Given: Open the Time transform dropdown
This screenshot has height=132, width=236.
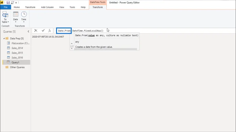Looking at the screenshot, I should pos(24,17).
